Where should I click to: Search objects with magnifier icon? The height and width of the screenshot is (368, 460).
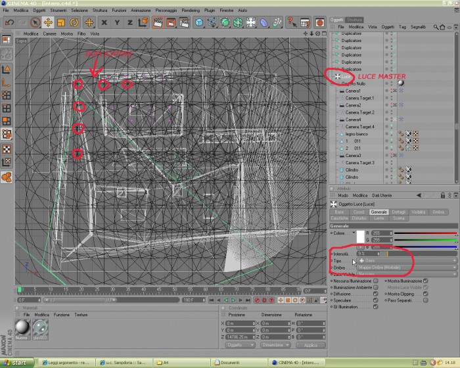point(436,27)
